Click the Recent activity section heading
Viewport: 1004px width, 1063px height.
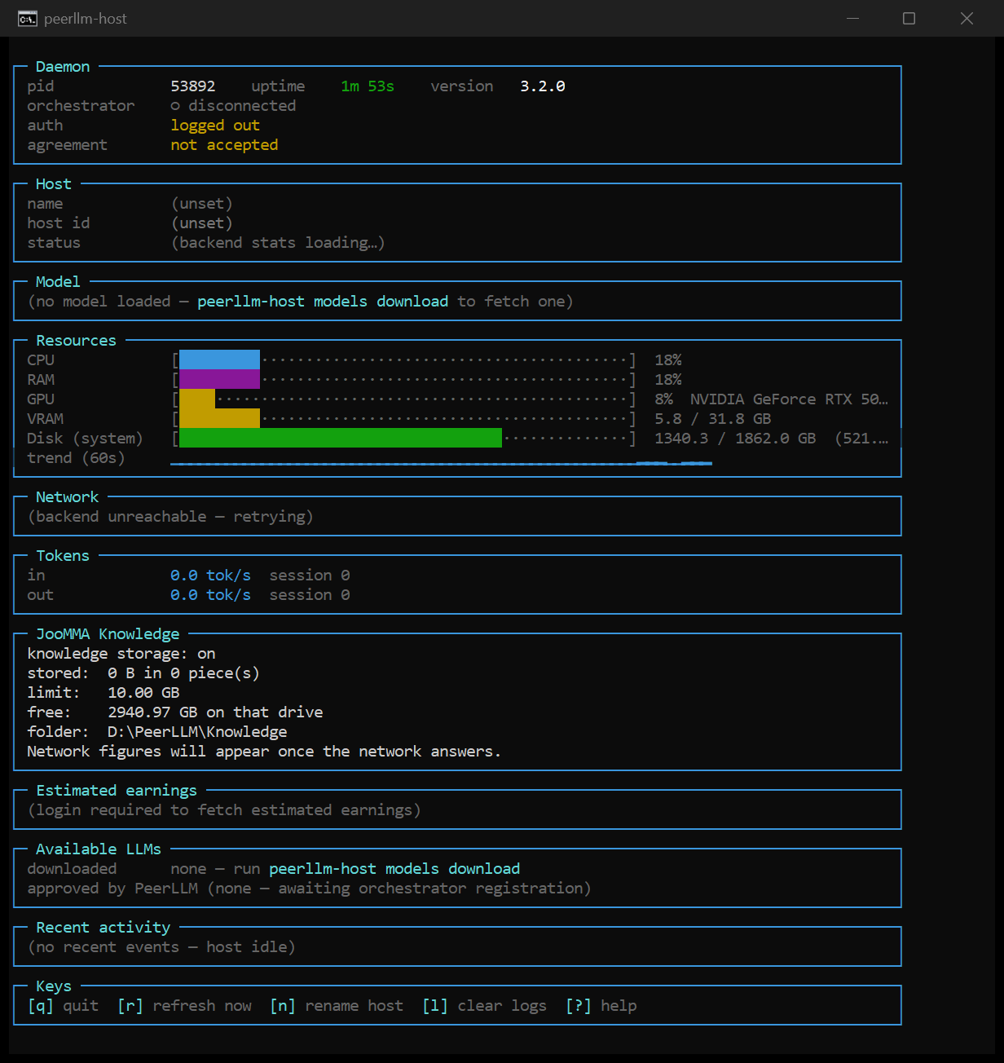point(103,928)
